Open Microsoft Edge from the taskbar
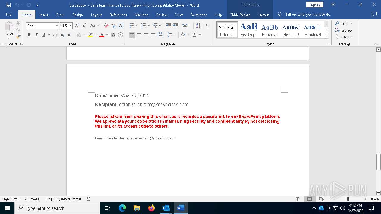The height and width of the screenshot is (214, 381). [x=122, y=208]
